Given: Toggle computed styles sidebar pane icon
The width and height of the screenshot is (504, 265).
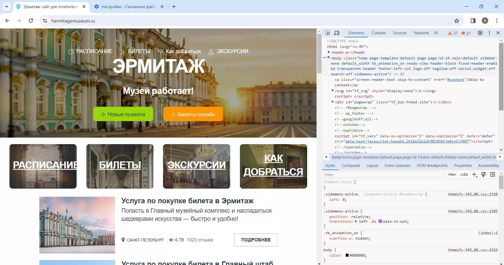Looking at the screenshot, I should pos(492,174).
